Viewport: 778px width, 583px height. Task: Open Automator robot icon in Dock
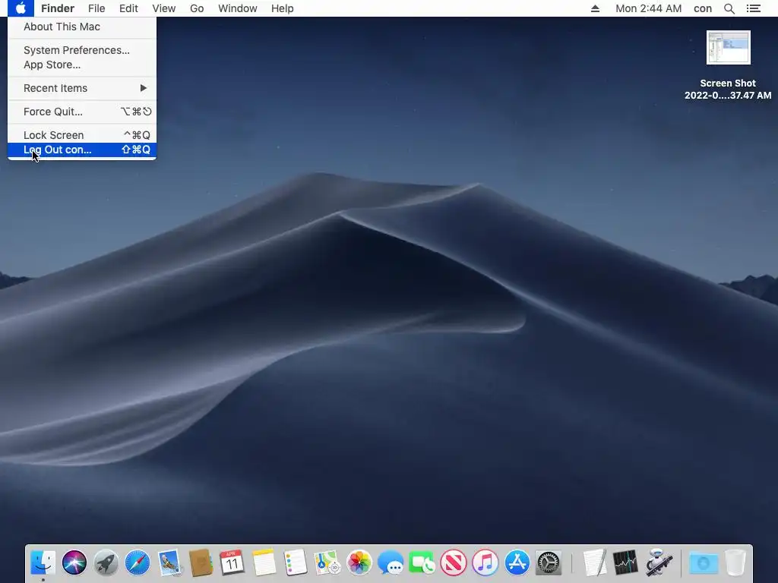click(659, 563)
